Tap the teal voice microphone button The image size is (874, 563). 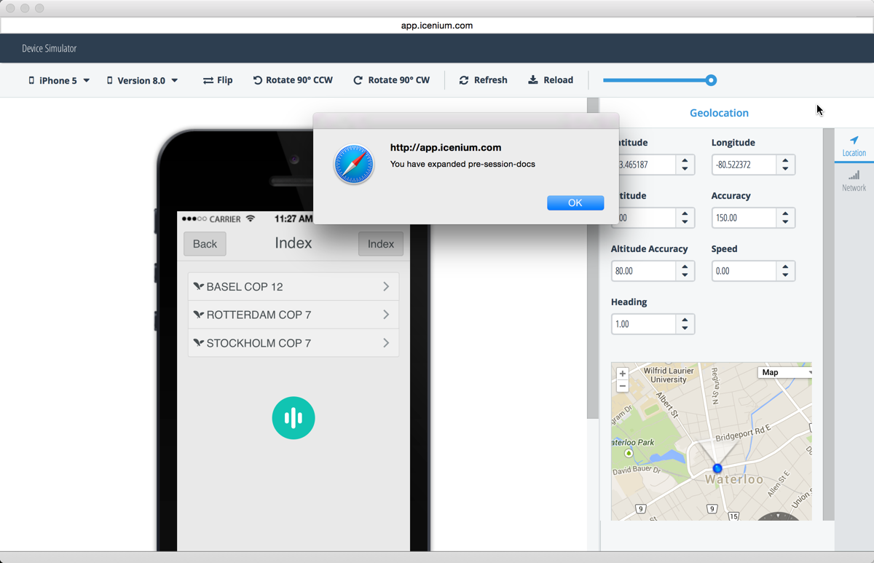point(294,418)
